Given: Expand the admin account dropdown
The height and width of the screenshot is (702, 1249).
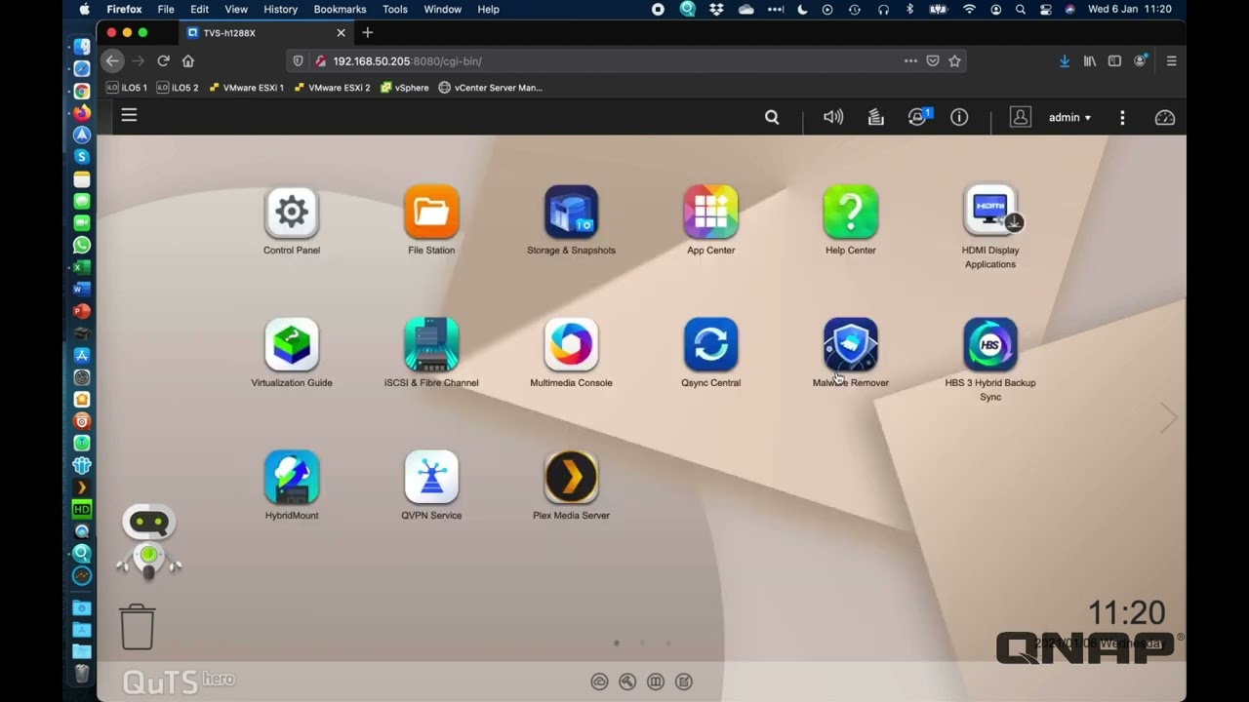Looking at the screenshot, I should pos(1069,117).
